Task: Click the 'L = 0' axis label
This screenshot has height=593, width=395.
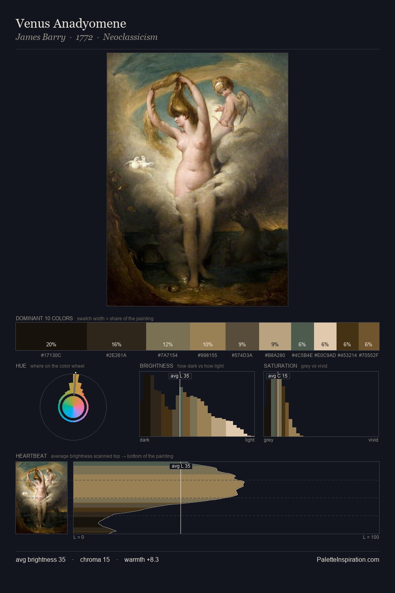Action: coord(79,537)
